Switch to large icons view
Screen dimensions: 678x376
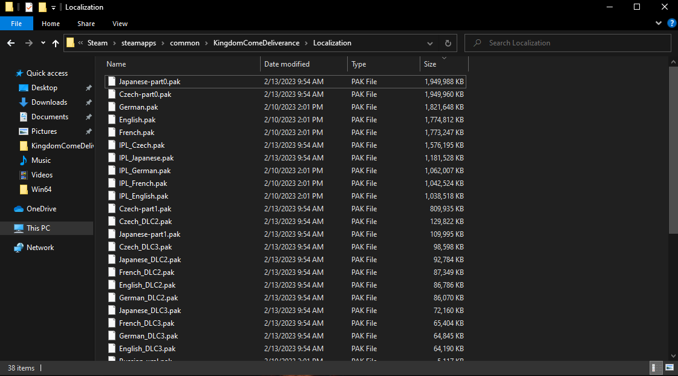pyautogui.click(x=670, y=368)
